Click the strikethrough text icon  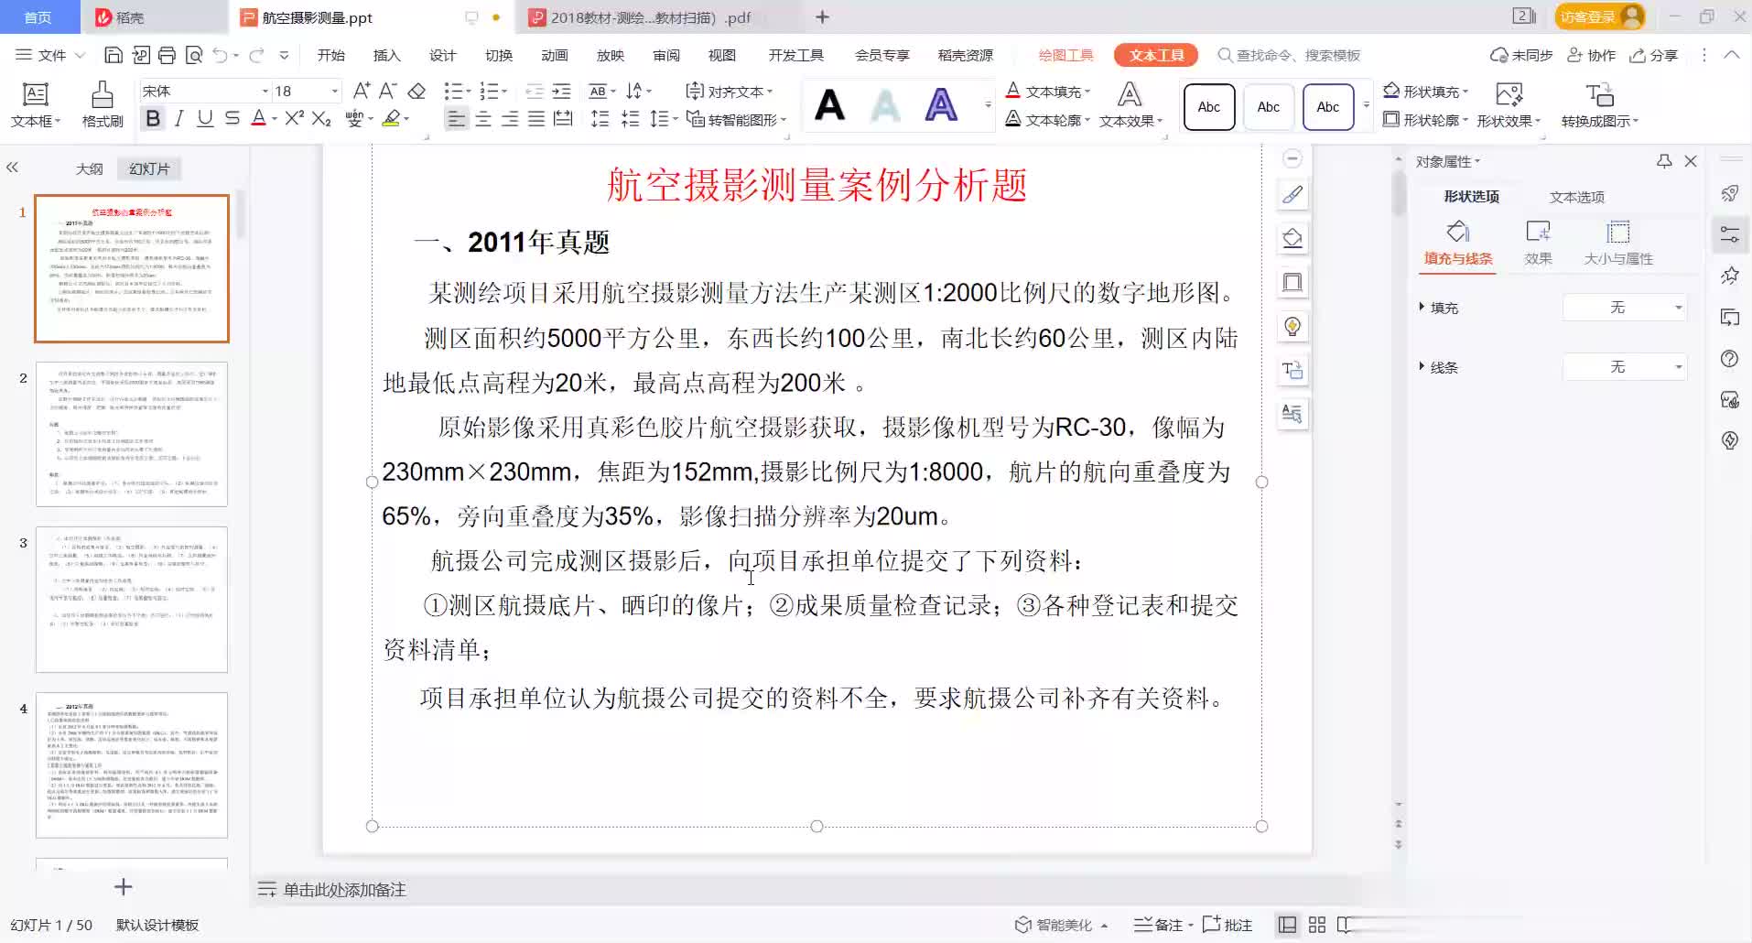(233, 118)
